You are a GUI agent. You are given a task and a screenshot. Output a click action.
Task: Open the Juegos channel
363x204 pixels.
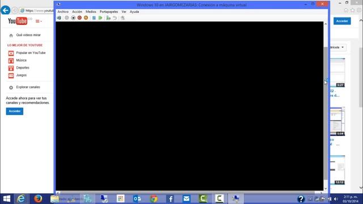pyautogui.click(x=22, y=75)
